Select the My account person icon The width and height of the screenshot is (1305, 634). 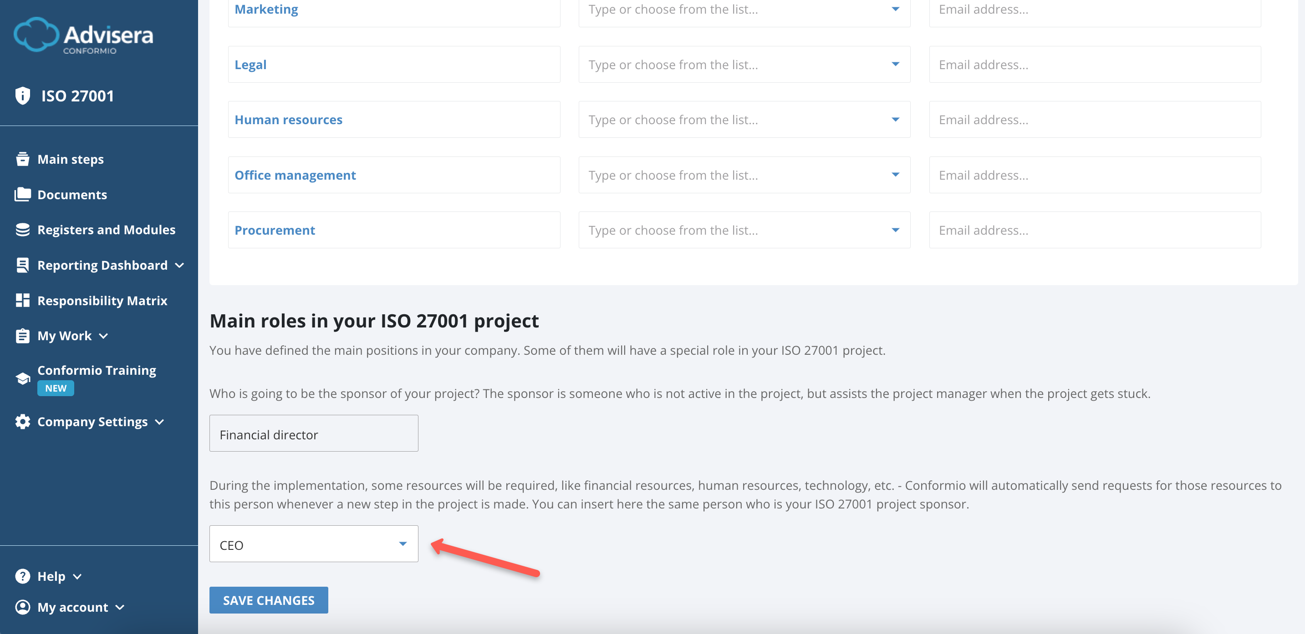[x=23, y=607]
